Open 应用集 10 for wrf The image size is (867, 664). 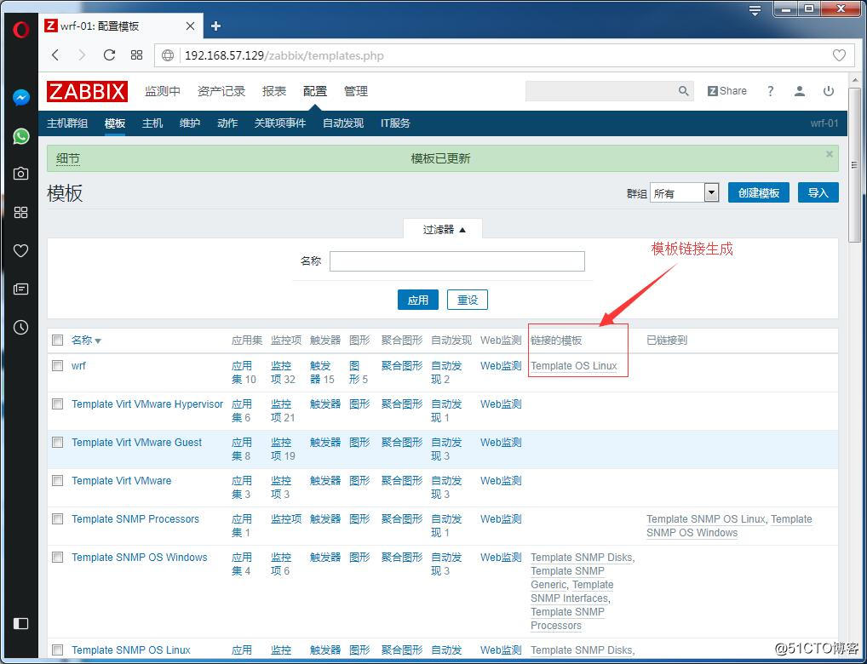point(244,373)
